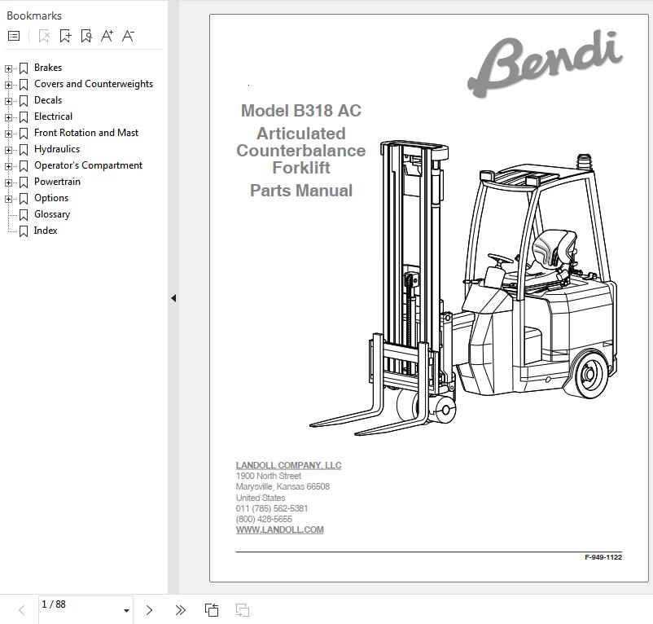This screenshot has width=653, height=624.
Task: Jump to the last page
Action: [x=180, y=611]
